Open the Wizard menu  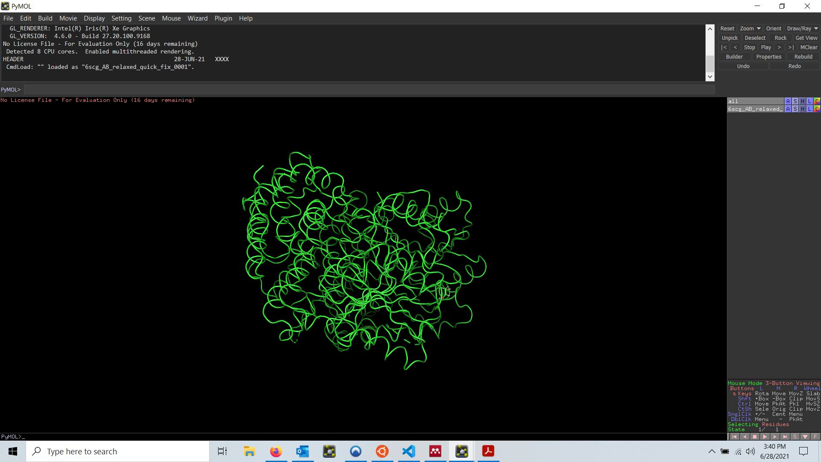[198, 18]
